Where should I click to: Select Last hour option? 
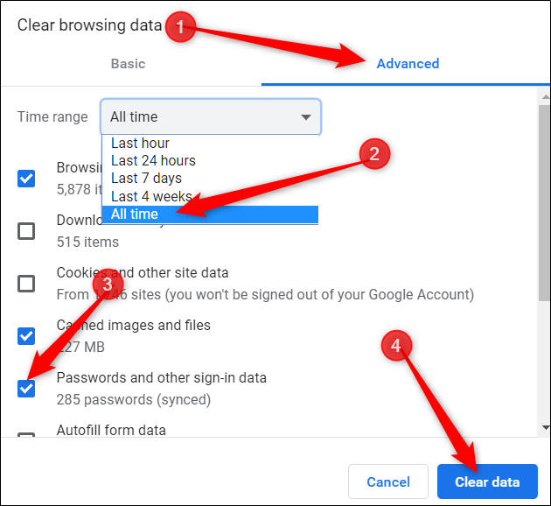(x=140, y=143)
